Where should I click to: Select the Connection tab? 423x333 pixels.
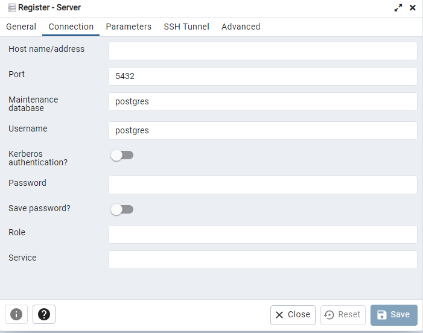(71, 27)
